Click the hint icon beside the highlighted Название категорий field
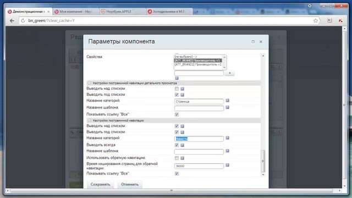 (x=227, y=138)
